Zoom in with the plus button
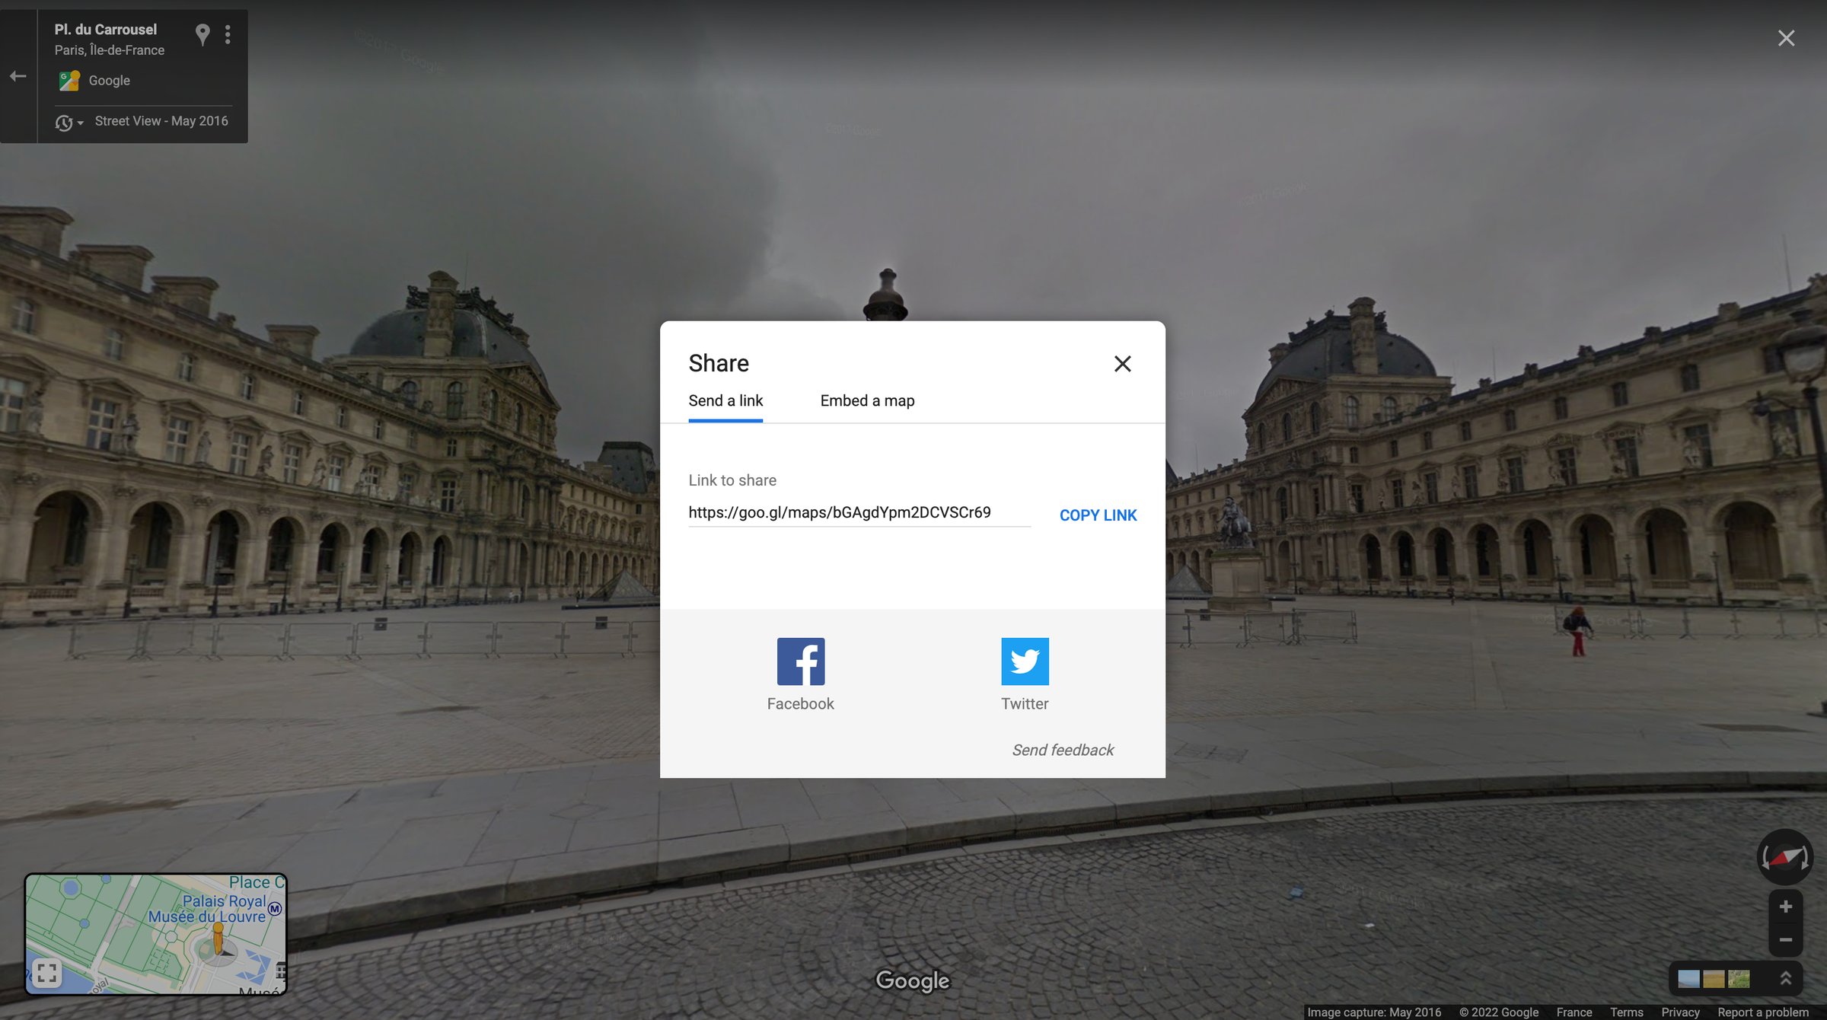Screen dimensions: 1827x1020 coord(1785,907)
